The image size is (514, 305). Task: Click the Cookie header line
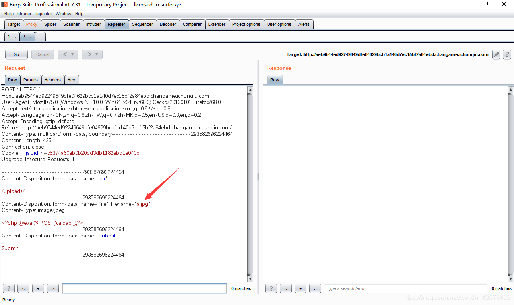point(70,153)
